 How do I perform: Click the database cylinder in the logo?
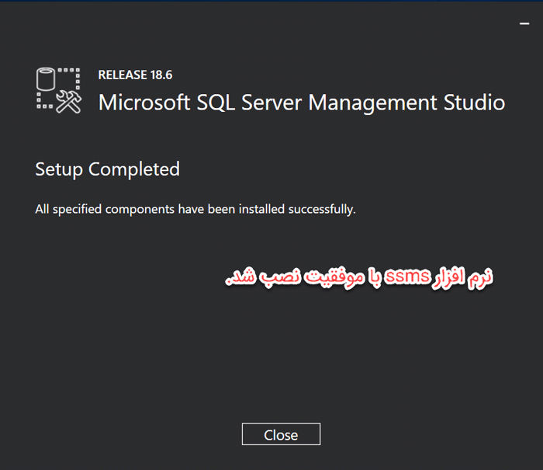tap(46, 79)
